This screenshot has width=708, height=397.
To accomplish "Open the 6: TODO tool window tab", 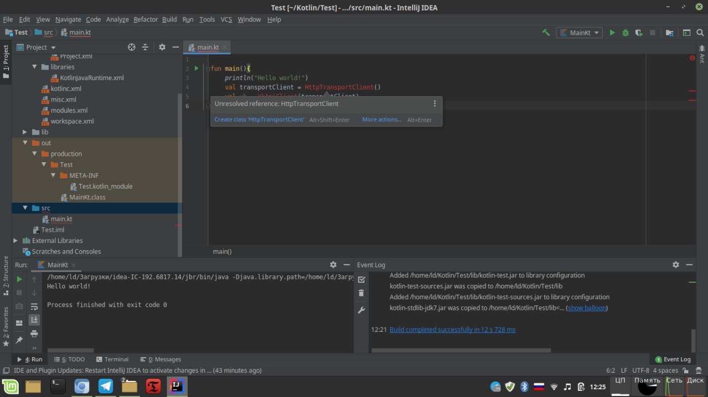I will 69,359.
